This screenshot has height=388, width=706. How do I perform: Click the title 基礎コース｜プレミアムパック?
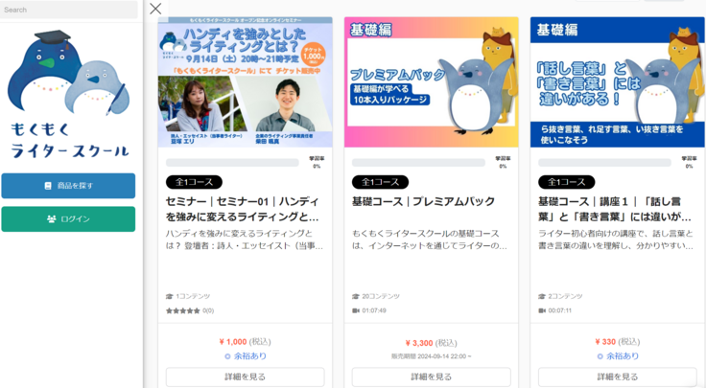pyautogui.click(x=423, y=201)
